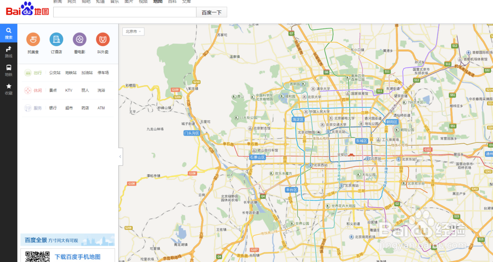Viewport: 493px width, 262px height.
Task: Click the 出行 travel category icon
Action: coord(28,73)
